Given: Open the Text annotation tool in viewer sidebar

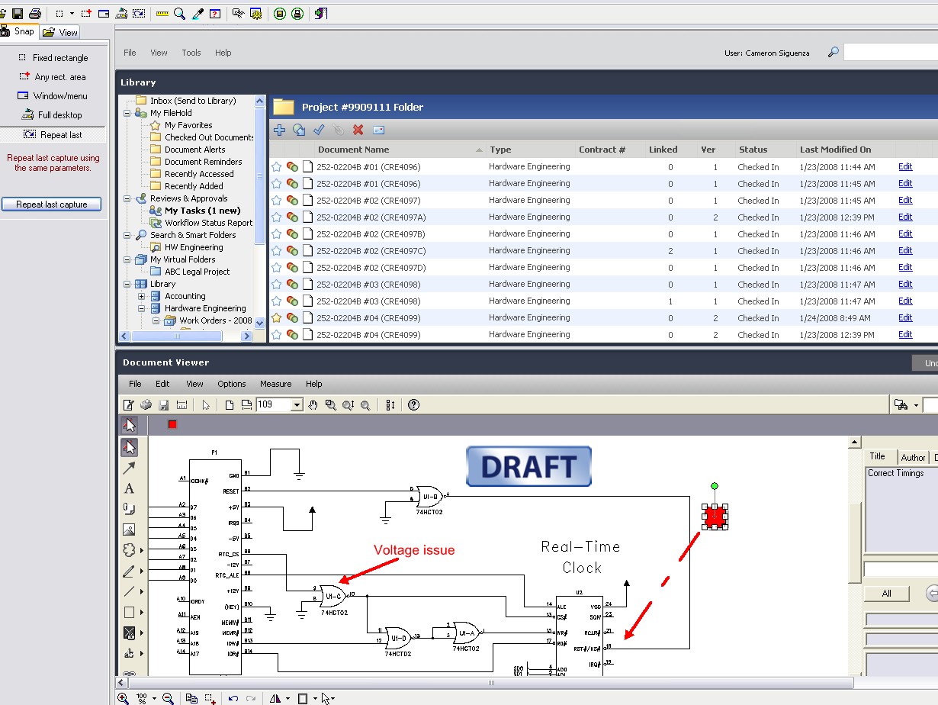Looking at the screenshot, I should [x=130, y=488].
